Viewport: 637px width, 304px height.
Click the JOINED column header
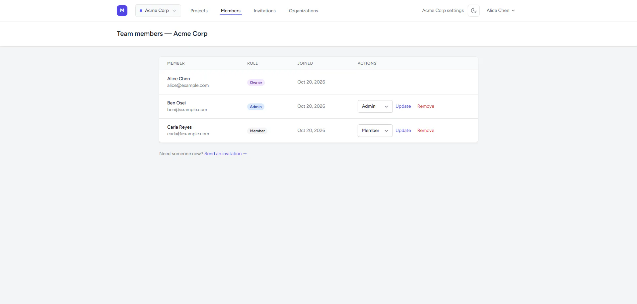(x=305, y=63)
